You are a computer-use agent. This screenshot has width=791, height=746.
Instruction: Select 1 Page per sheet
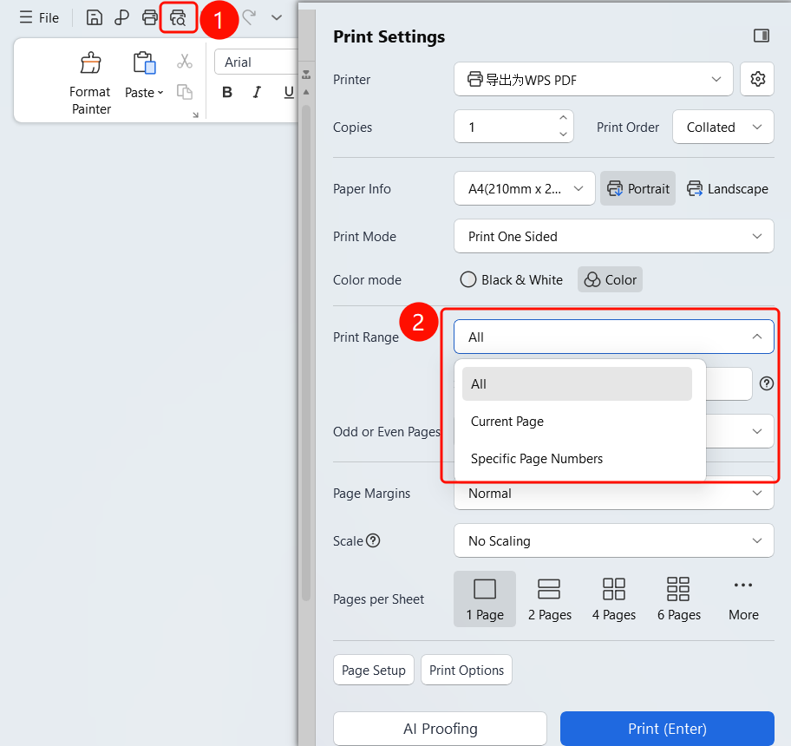[x=485, y=599]
